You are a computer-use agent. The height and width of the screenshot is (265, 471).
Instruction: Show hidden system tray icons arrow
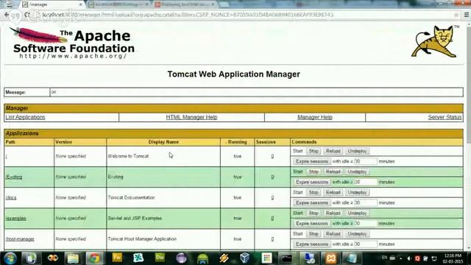point(400,258)
